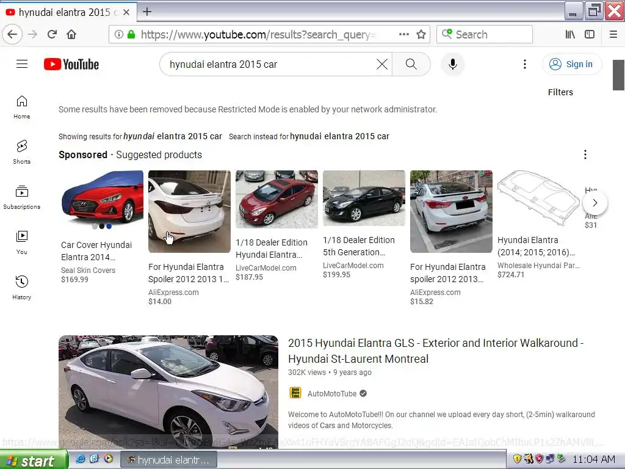Go to YouTube home via logo
Viewport: 625px width, 469px height.
71,64
